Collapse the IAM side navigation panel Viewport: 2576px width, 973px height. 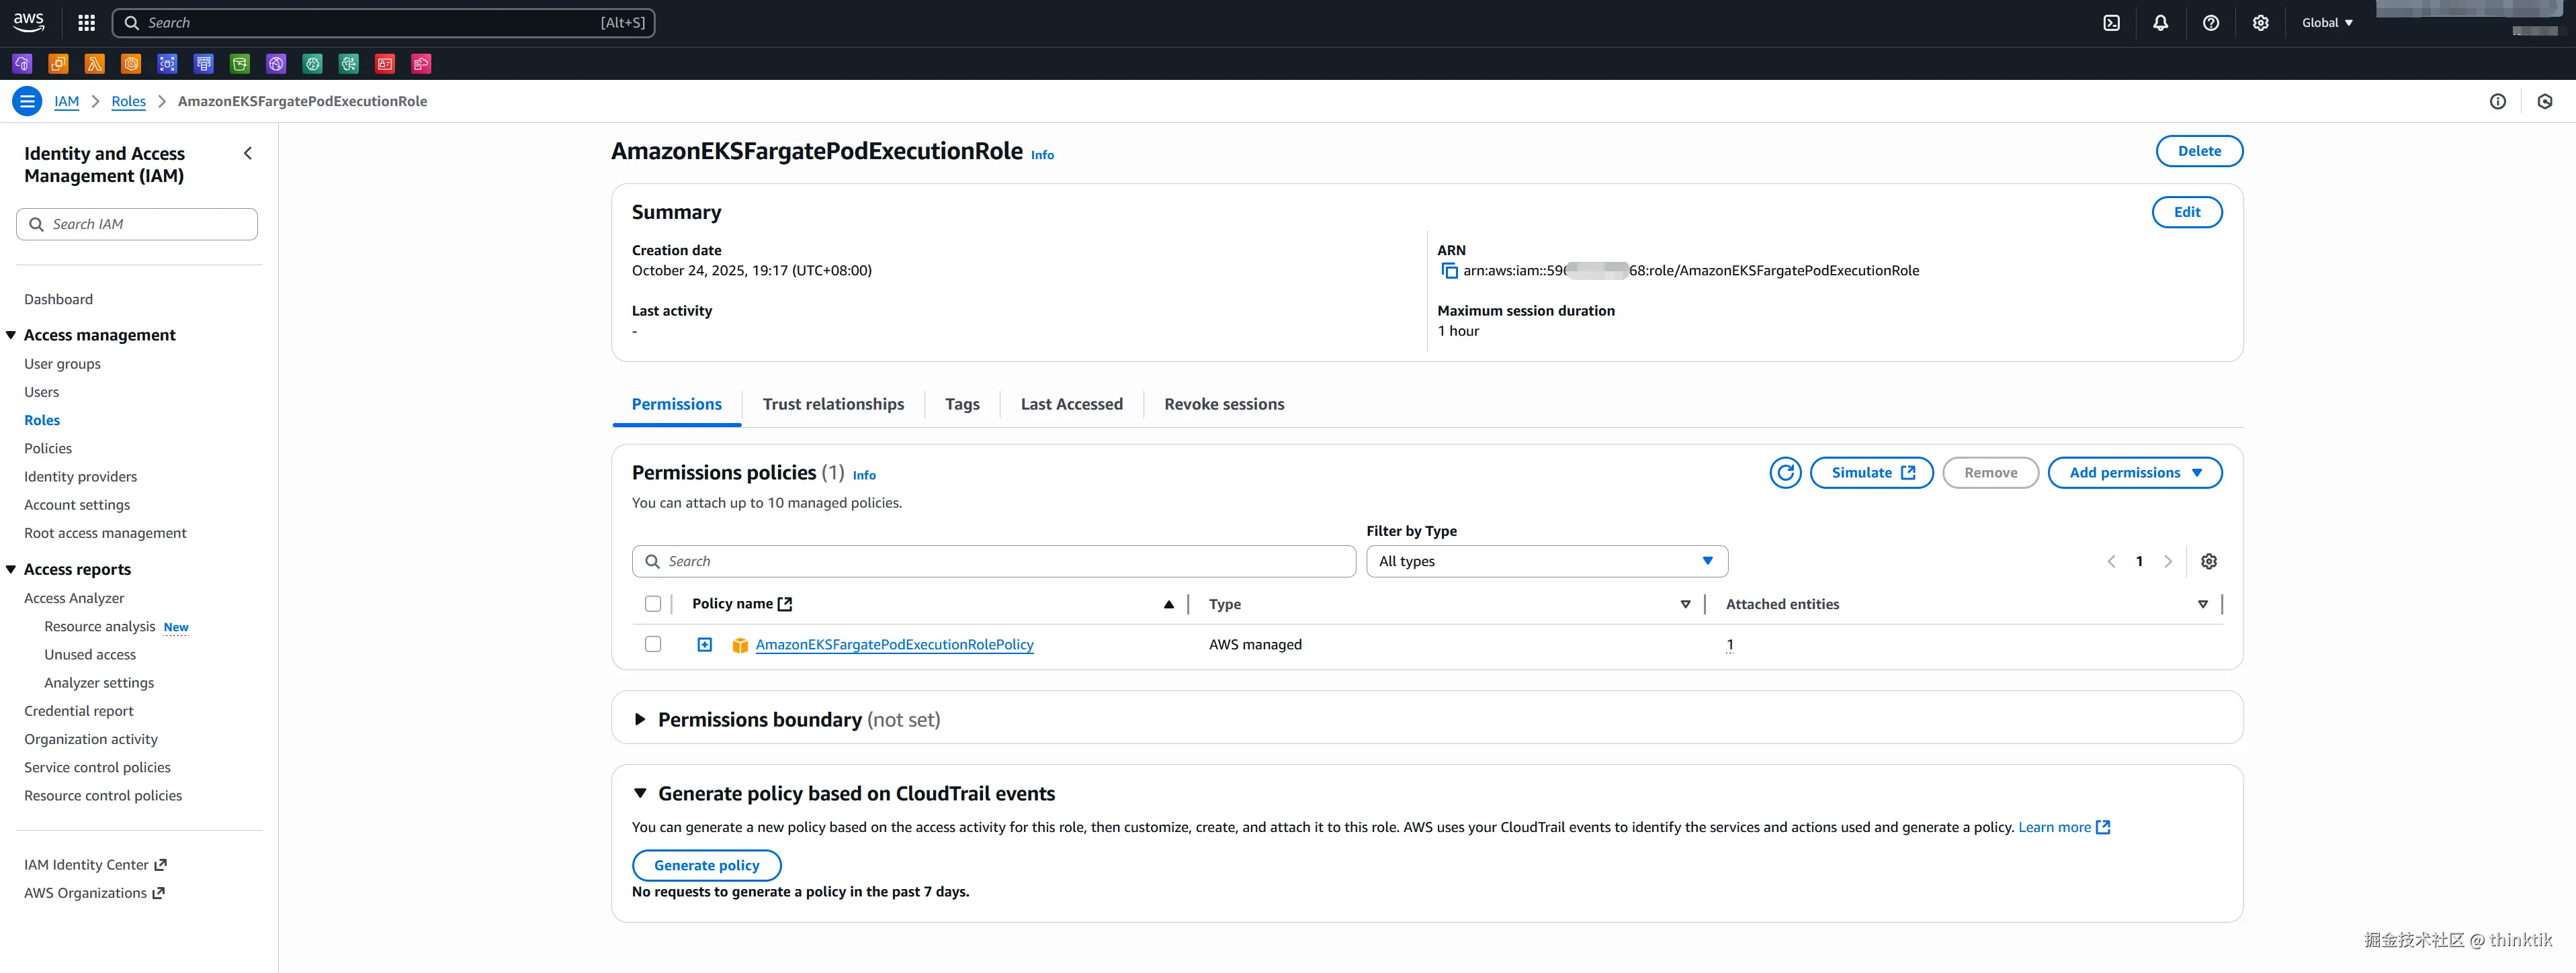[x=248, y=154]
